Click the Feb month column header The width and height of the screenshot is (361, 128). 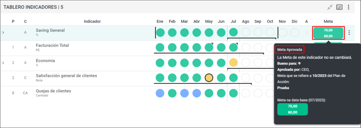pyautogui.click(x=172, y=21)
